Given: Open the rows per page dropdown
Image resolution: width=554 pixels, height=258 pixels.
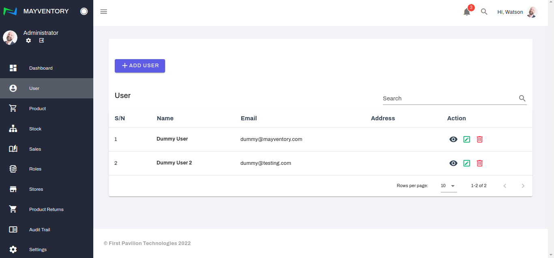Looking at the screenshot, I should 449,186.
